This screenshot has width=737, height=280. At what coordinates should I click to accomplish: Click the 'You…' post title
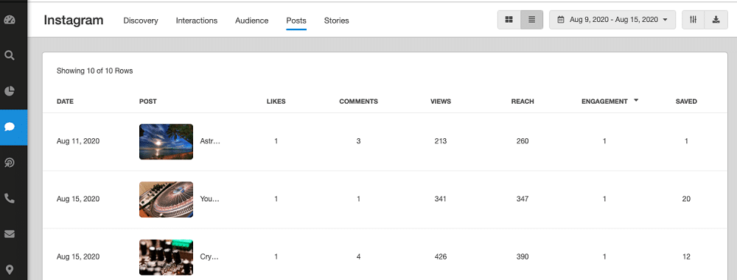click(210, 199)
